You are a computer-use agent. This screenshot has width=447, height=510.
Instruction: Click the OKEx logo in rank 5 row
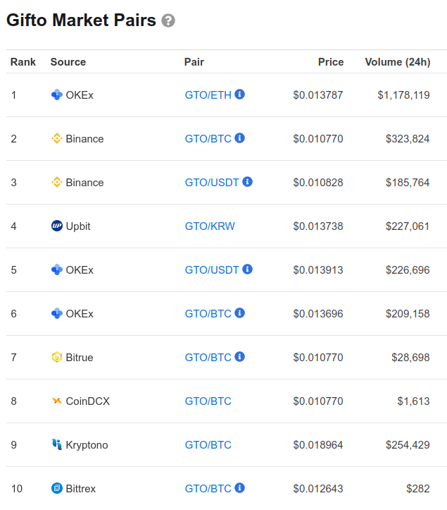[x=57, y=269]
